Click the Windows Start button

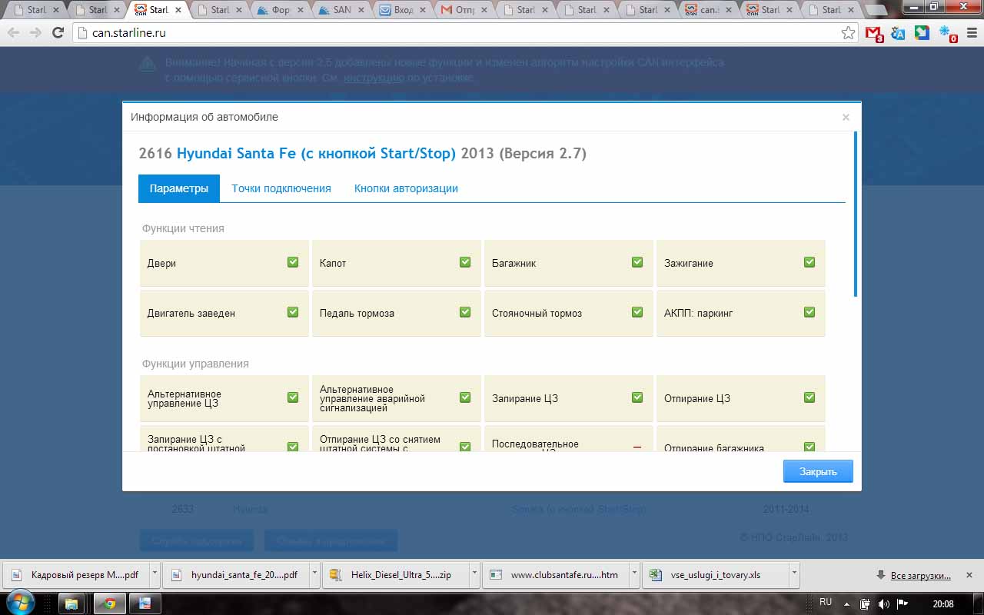(21, 602)
